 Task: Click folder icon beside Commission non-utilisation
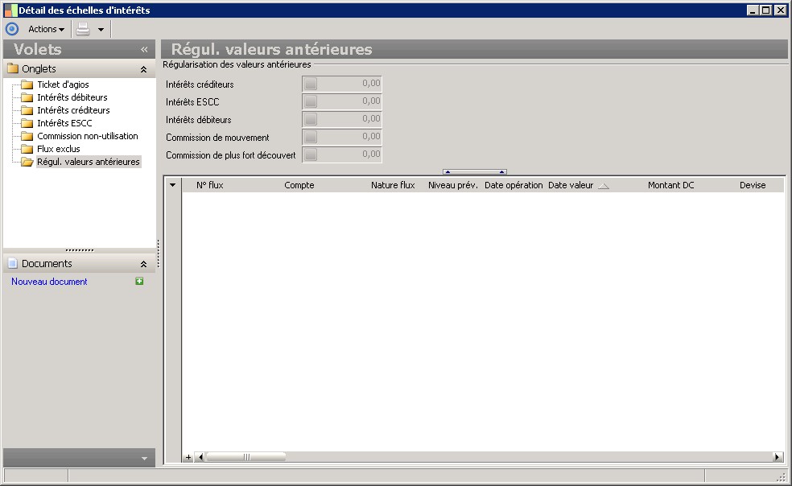coord(27,136)
